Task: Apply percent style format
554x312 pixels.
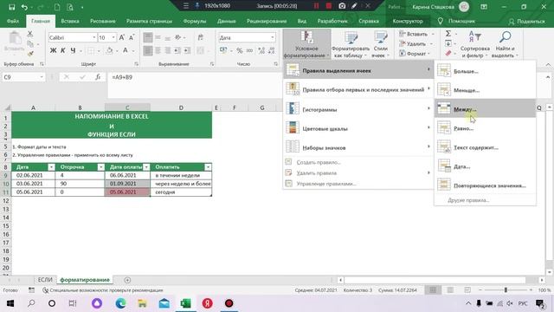Action: tap(240, 51)
